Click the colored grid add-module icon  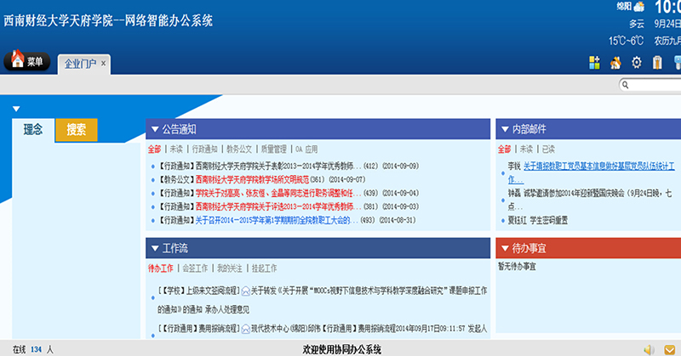(x=594, y=62)
